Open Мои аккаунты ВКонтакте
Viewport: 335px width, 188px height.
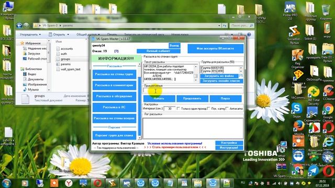pos(215,49)
